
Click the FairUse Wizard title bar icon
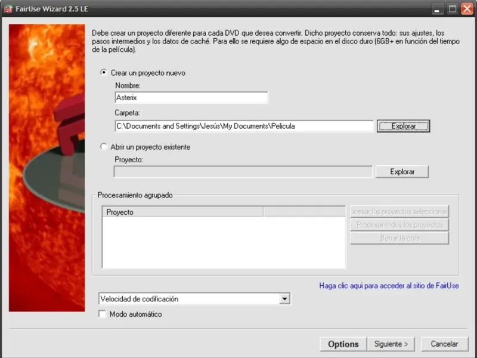tap(8, 9)
